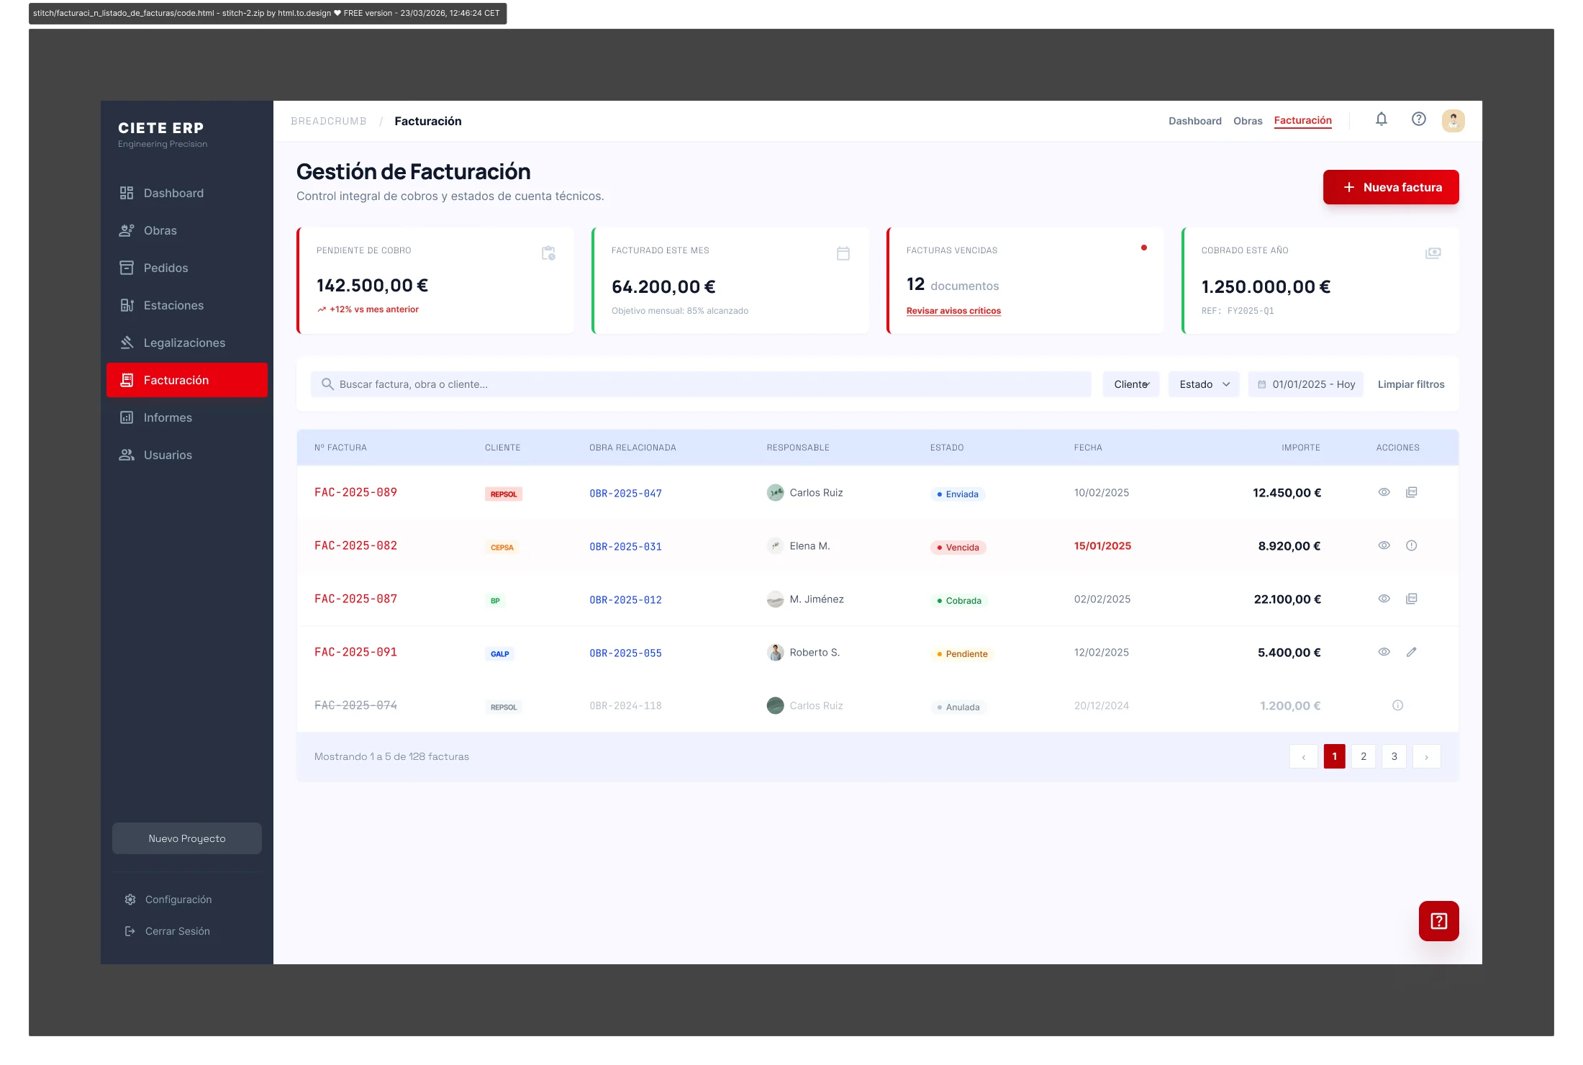Select the Estaciones sidebar icon
Image resolution: width=1583 pixels, height=1065 pixels.
[127, 305]
